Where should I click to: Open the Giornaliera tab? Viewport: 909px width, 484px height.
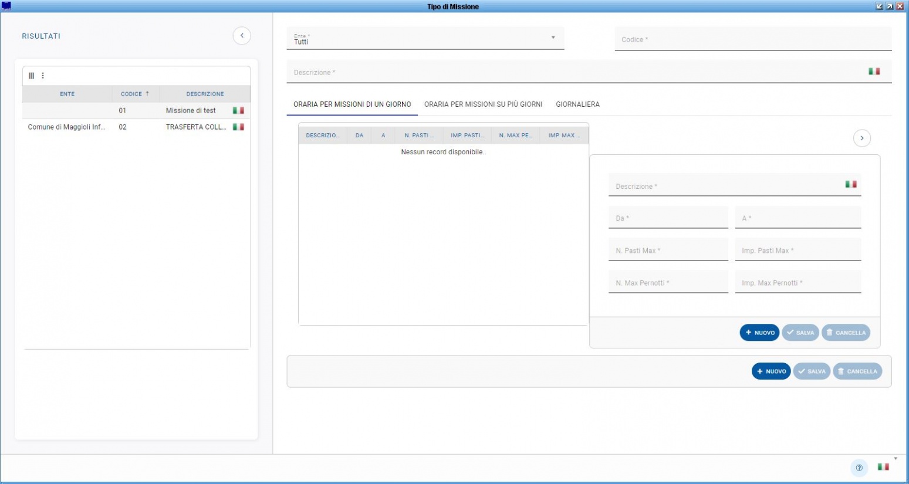point(577,104)
